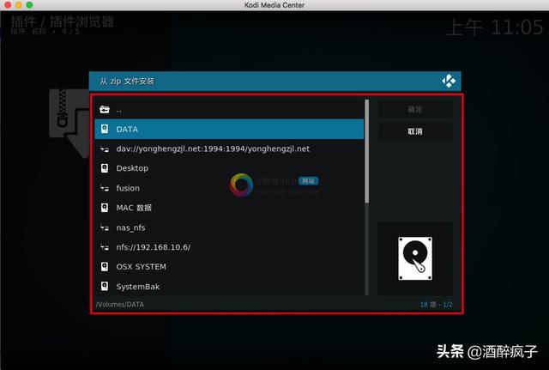Open the nfs://192.168.10.6/ location

(229, 247)
